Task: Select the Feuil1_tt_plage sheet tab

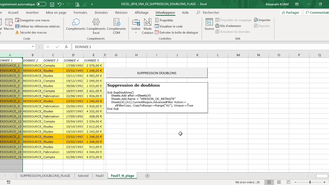Action: pyautogui.click(x=123, y=176)
